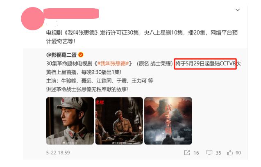Image resolution: width=261 pixels, height=167 pixels.
Task: Open the #我叫张思德# hashtag topic
Action: coord(113,64)
